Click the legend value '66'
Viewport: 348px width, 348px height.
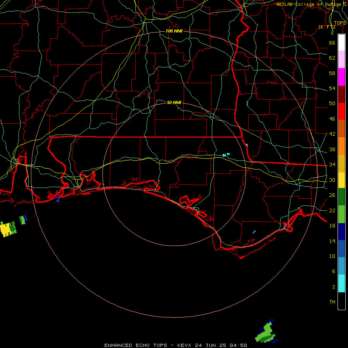[x=332, y=43]
